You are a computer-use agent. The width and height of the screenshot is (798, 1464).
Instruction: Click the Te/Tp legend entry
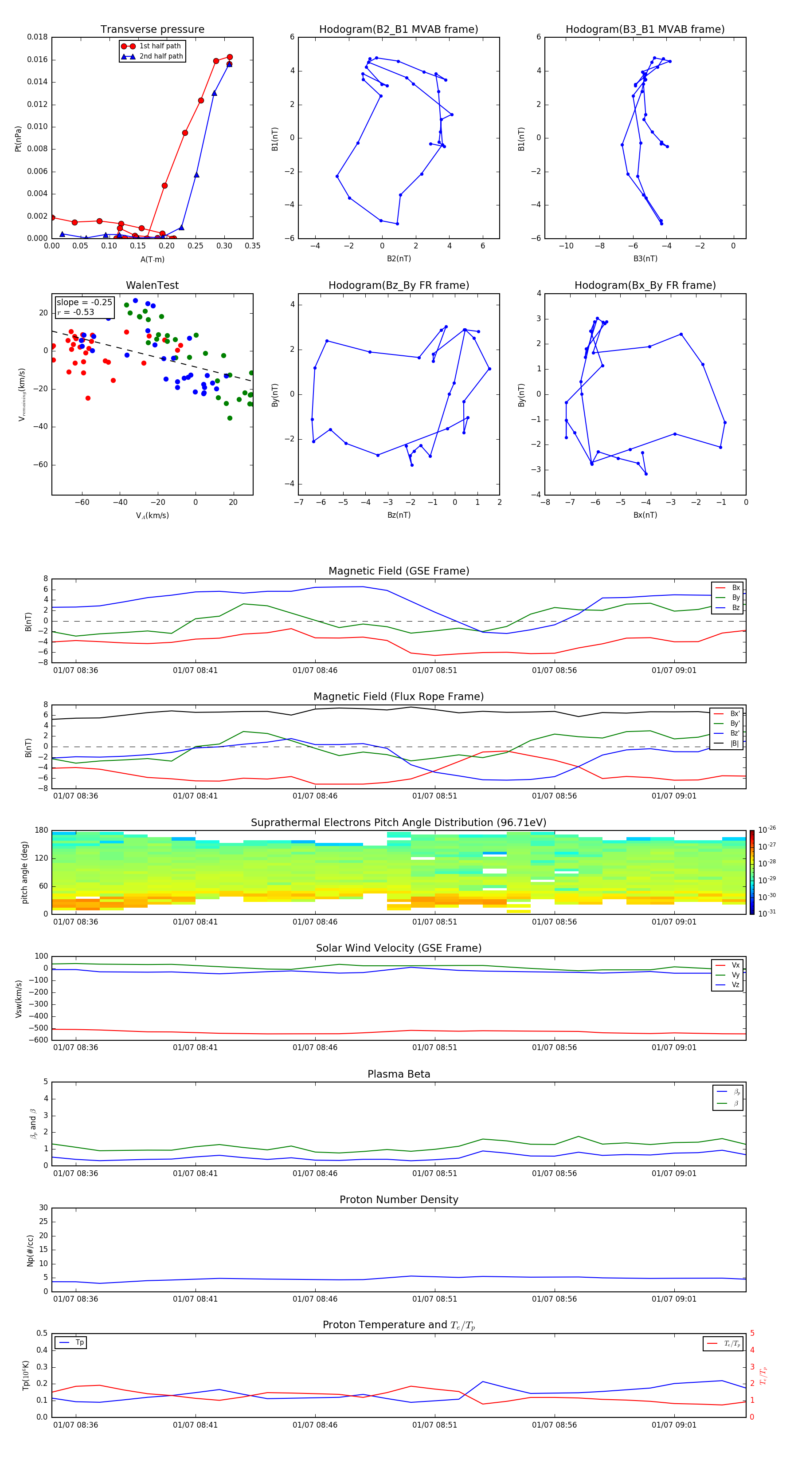pos(724,1343)
